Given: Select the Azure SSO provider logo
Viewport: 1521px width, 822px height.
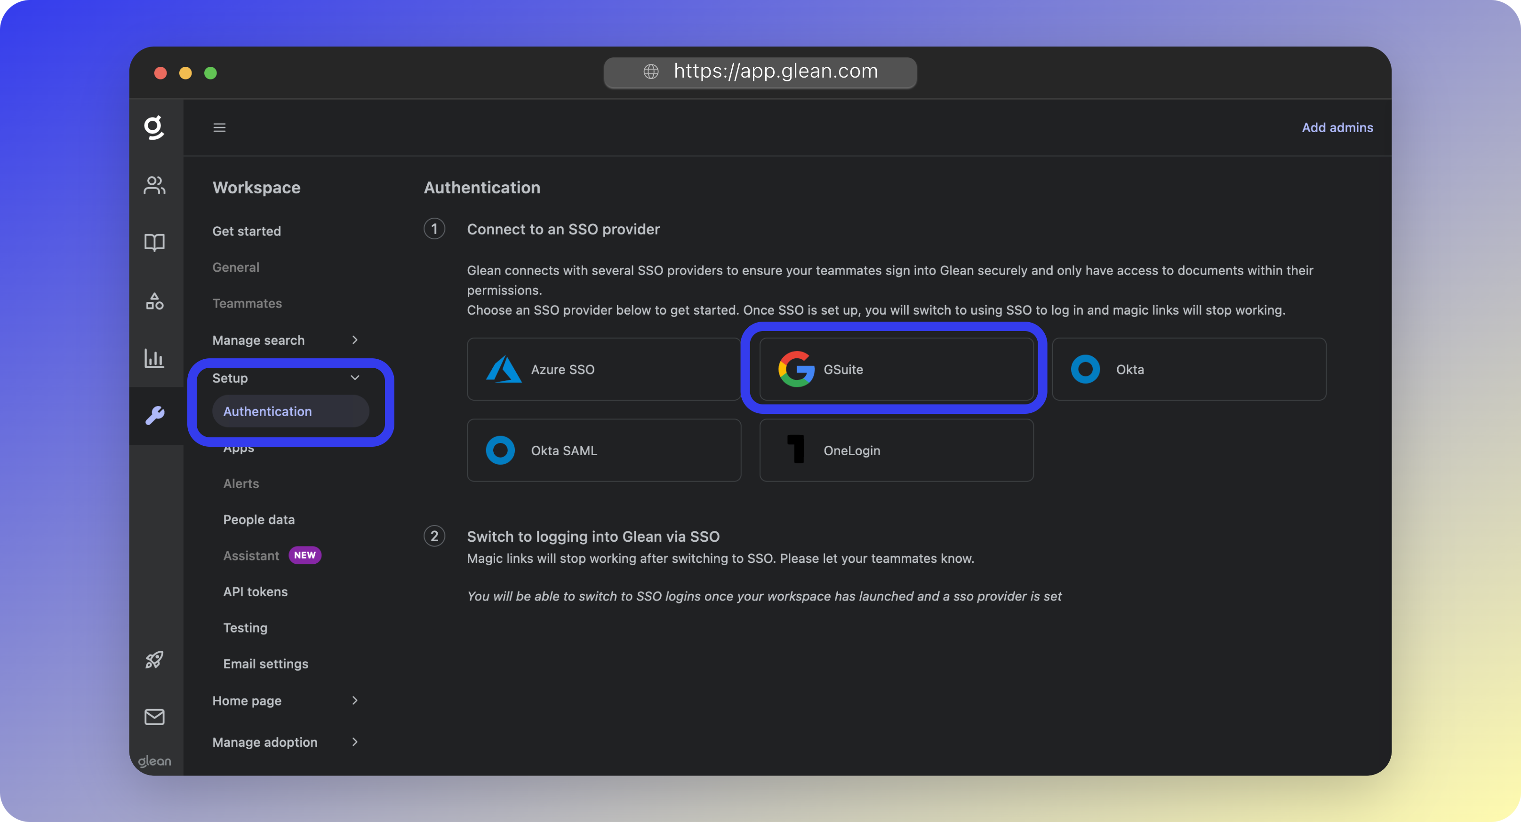Looking at the screenshot, I should (x=504, y=369).
